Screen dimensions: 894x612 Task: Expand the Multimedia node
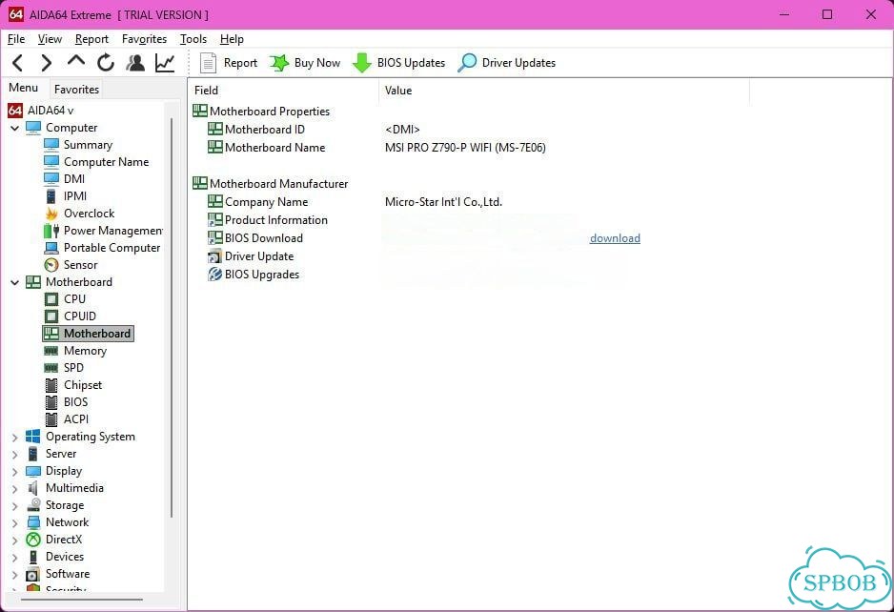[15, 489]
